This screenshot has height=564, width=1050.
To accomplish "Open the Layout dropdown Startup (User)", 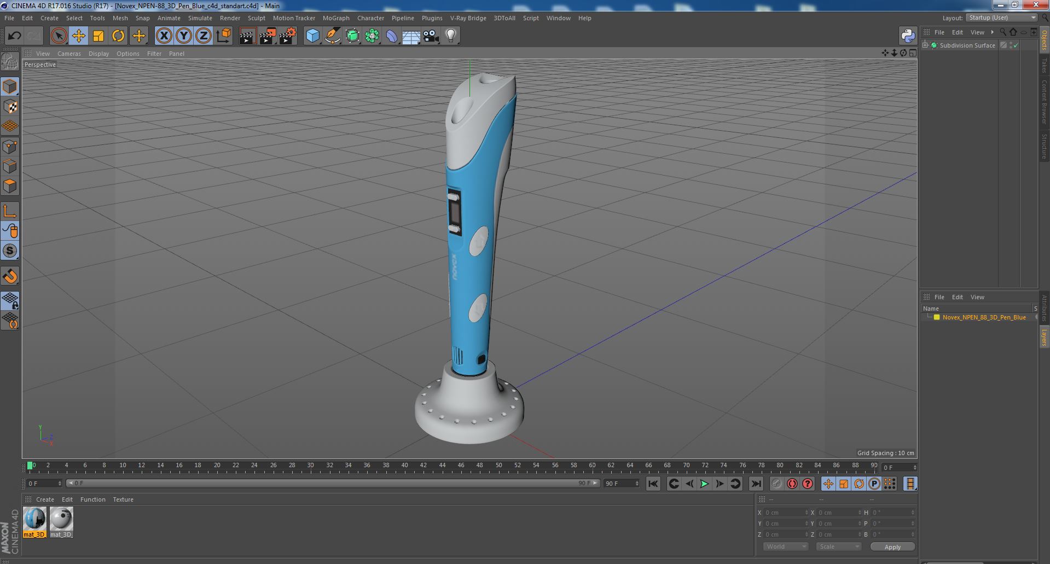I will (1002, 18).
